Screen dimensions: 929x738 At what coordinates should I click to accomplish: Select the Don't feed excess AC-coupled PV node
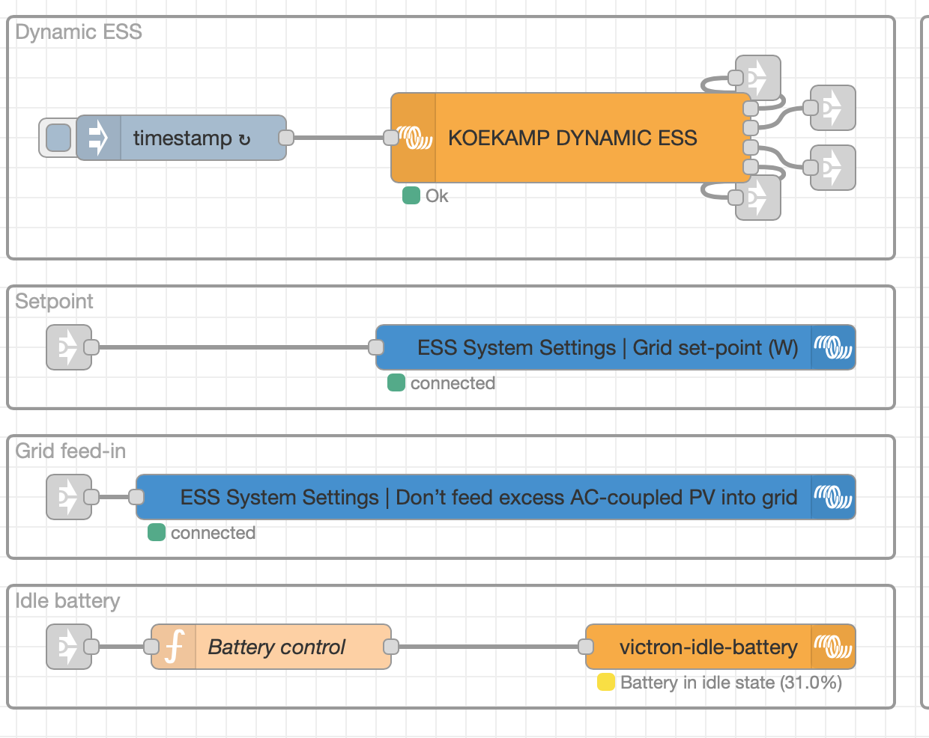tap(494, 497)
